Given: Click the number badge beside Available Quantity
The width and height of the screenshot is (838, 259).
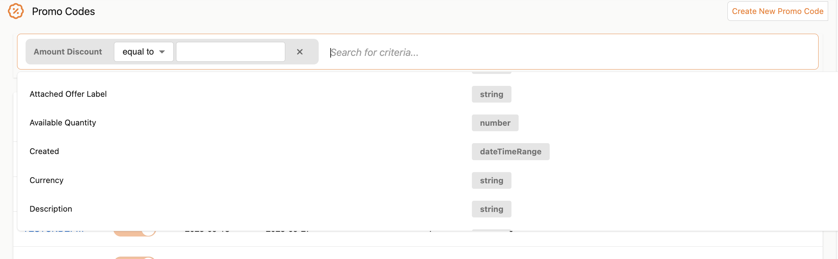Looking at the screenshot, I should [x=495, y=123].
